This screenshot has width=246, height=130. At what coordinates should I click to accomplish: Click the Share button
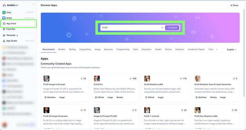pos(234,5)
